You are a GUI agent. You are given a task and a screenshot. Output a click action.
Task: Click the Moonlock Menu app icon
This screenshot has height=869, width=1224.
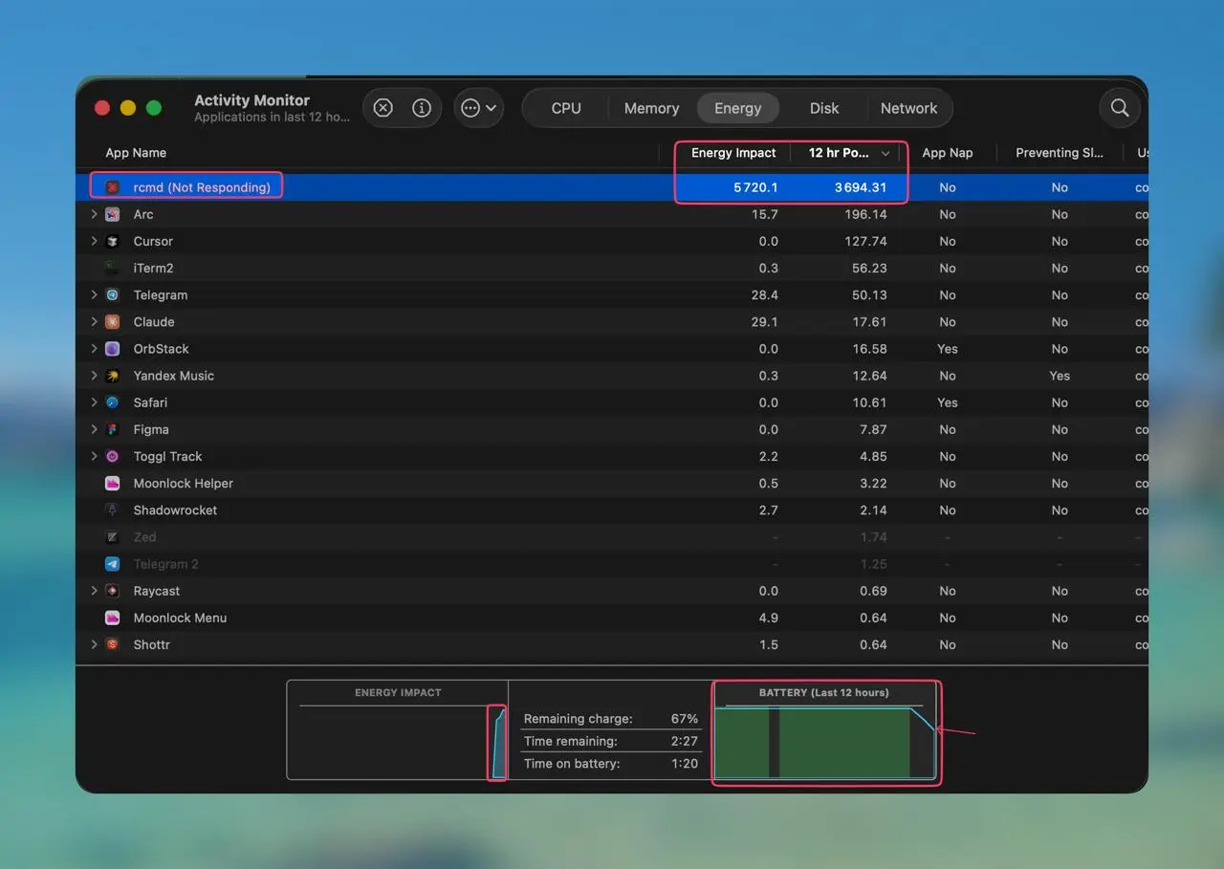[113, 618]
